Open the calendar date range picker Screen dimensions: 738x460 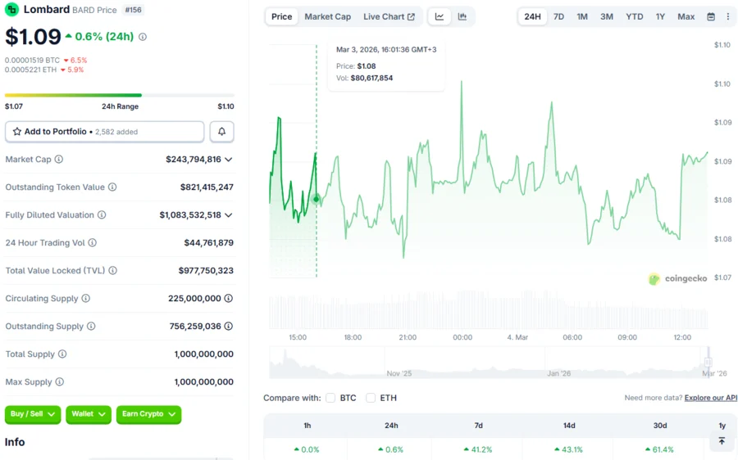(x=711, y=16)
